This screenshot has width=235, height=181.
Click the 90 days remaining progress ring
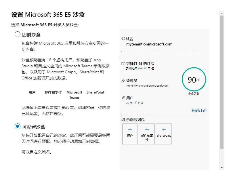[194, 79]
